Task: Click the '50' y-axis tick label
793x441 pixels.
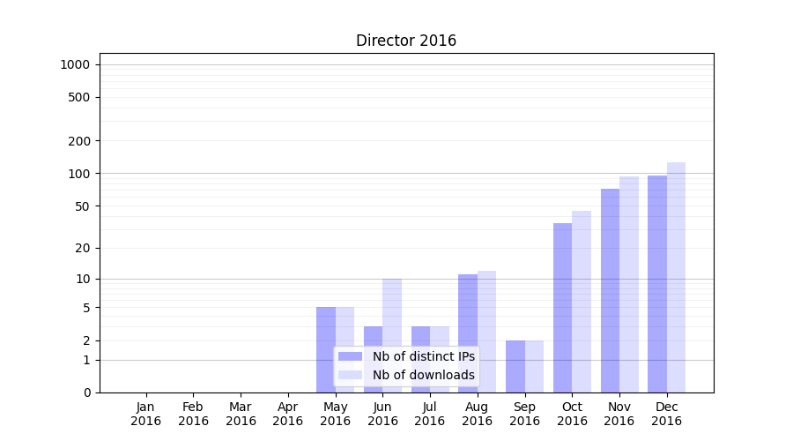Action: [83, 206]
